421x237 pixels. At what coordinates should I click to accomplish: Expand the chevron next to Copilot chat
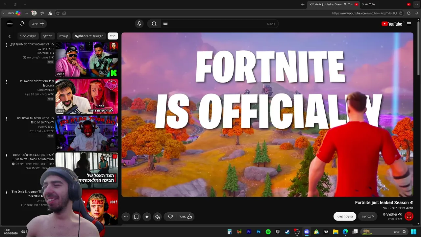point(4,13)
